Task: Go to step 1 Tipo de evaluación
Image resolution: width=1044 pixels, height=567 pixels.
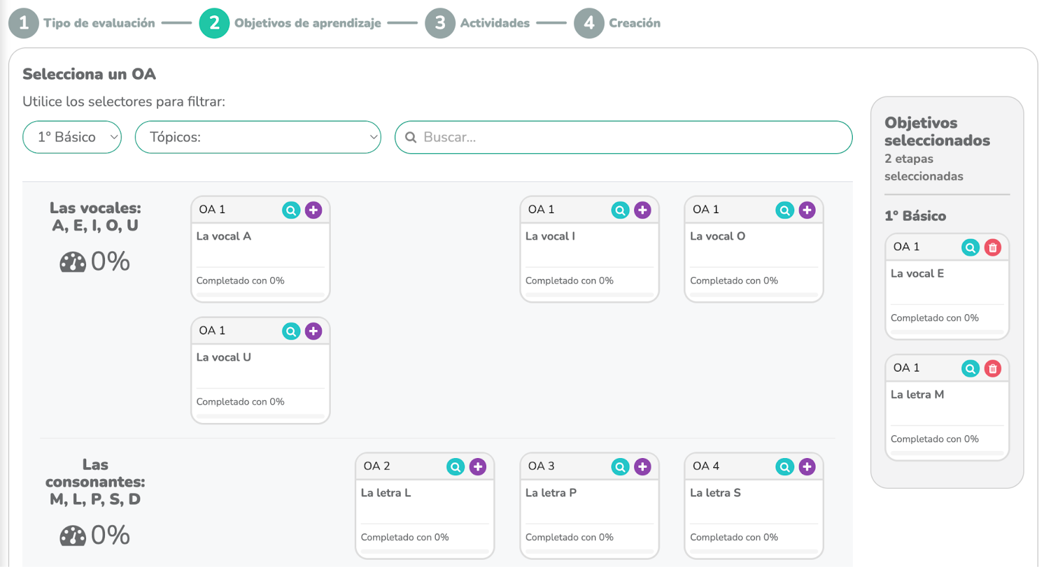Action: tap(24, 23)
